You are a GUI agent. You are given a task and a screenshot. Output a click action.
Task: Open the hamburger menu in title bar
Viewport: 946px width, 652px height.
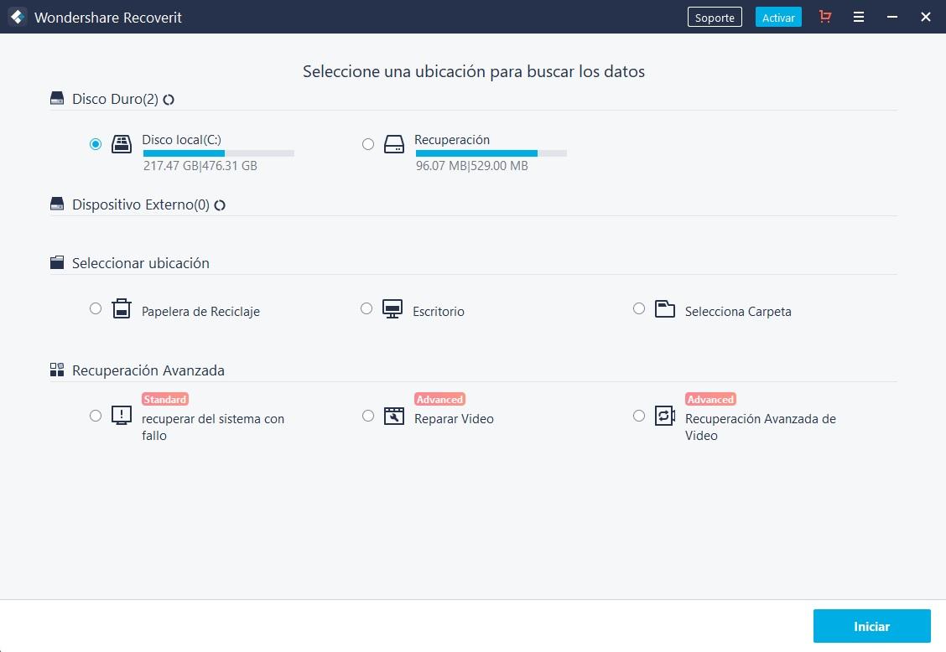[859, 17]
